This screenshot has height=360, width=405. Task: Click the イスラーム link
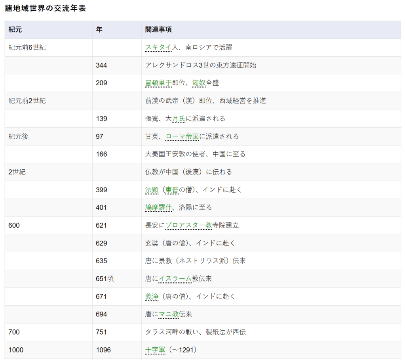175,279
